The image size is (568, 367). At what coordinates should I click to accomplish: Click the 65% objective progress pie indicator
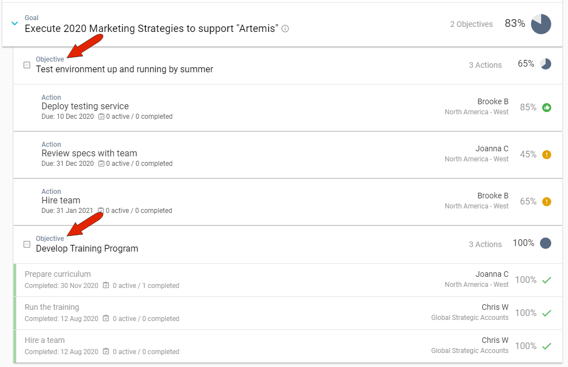point(546,64)
